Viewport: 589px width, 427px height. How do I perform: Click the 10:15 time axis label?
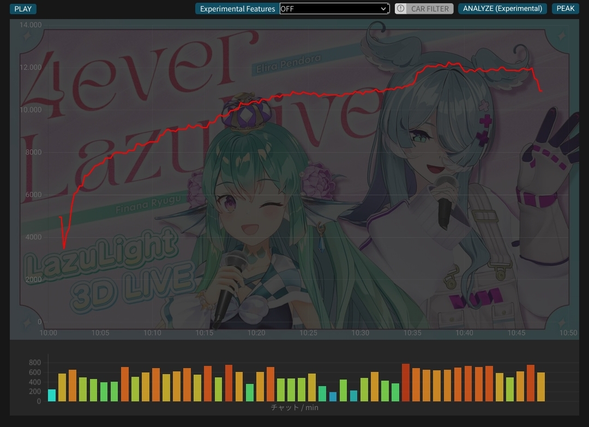point(205,333)
